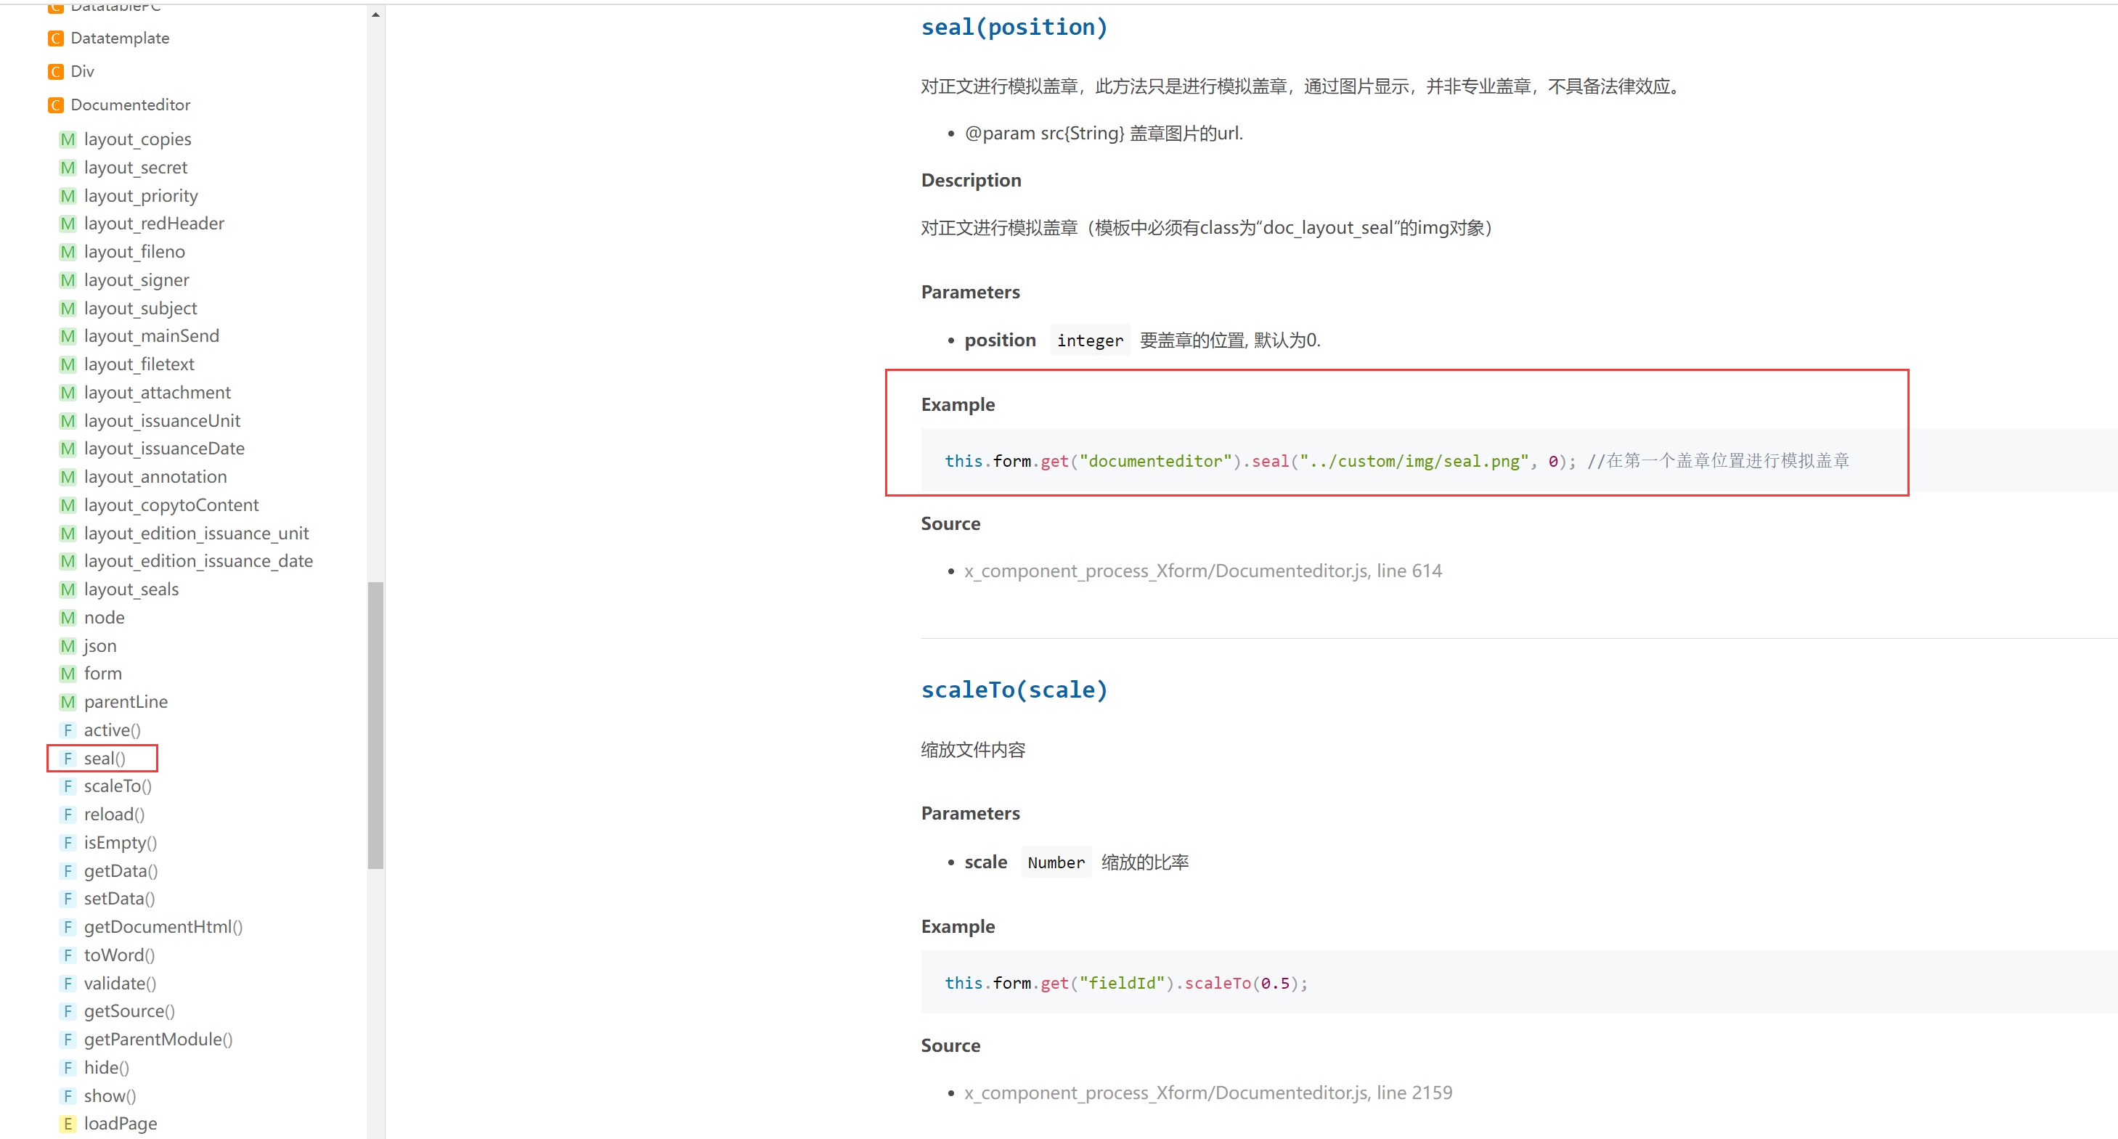The image size is (2118, 1139).
Task: Go to getDocumentHtml() function entry
Action: [163, 927]
